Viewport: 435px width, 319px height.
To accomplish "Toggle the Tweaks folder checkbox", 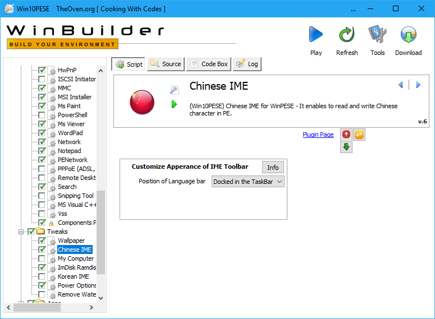I will (31, 232).
